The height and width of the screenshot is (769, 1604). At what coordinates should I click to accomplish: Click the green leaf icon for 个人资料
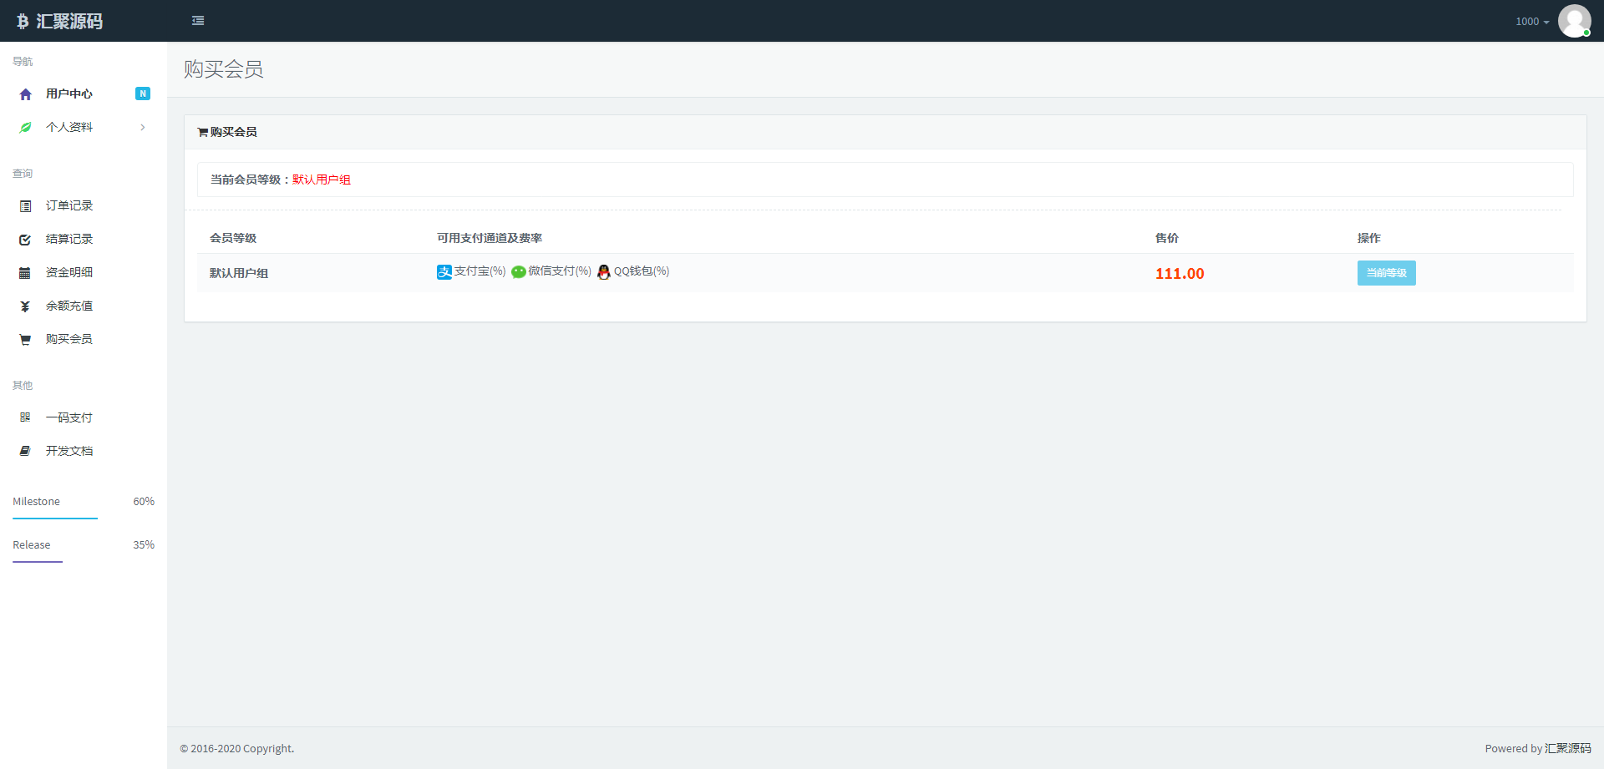[25, 128]
